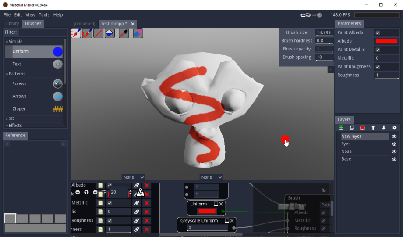
Task: Open the left None dropdown
Action: point(133,177)
